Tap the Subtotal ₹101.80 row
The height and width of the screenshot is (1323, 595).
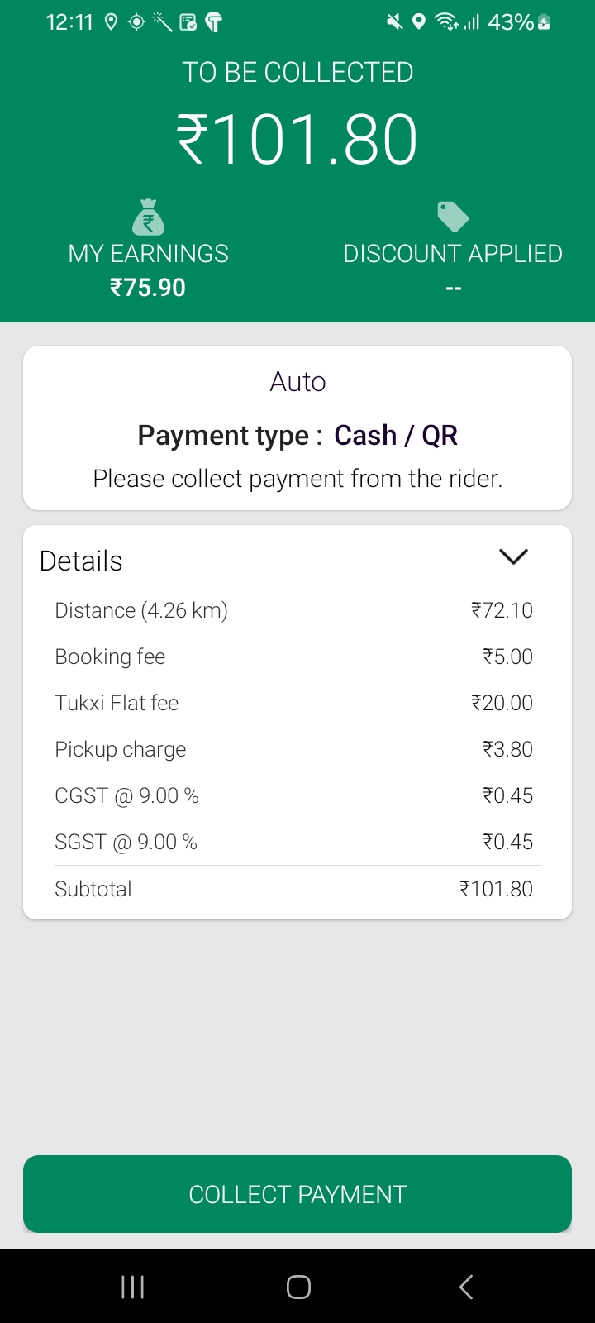[293, 889]
